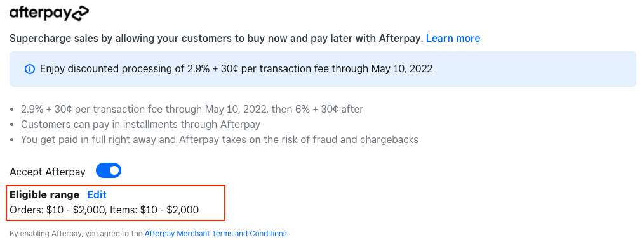Click empty area of the blue info banner
The image size is (642, 240).
click(x=532, y=69)
